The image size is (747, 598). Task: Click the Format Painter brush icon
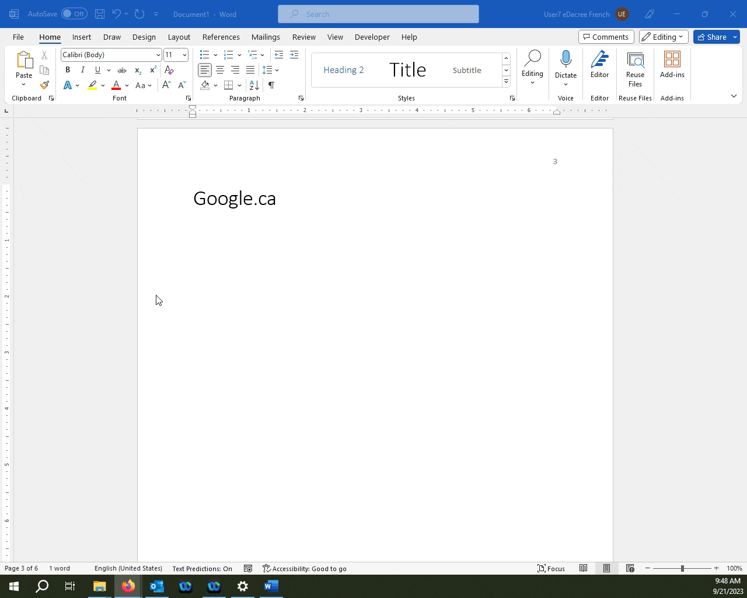pyautogui.click(x=44, y=85)
